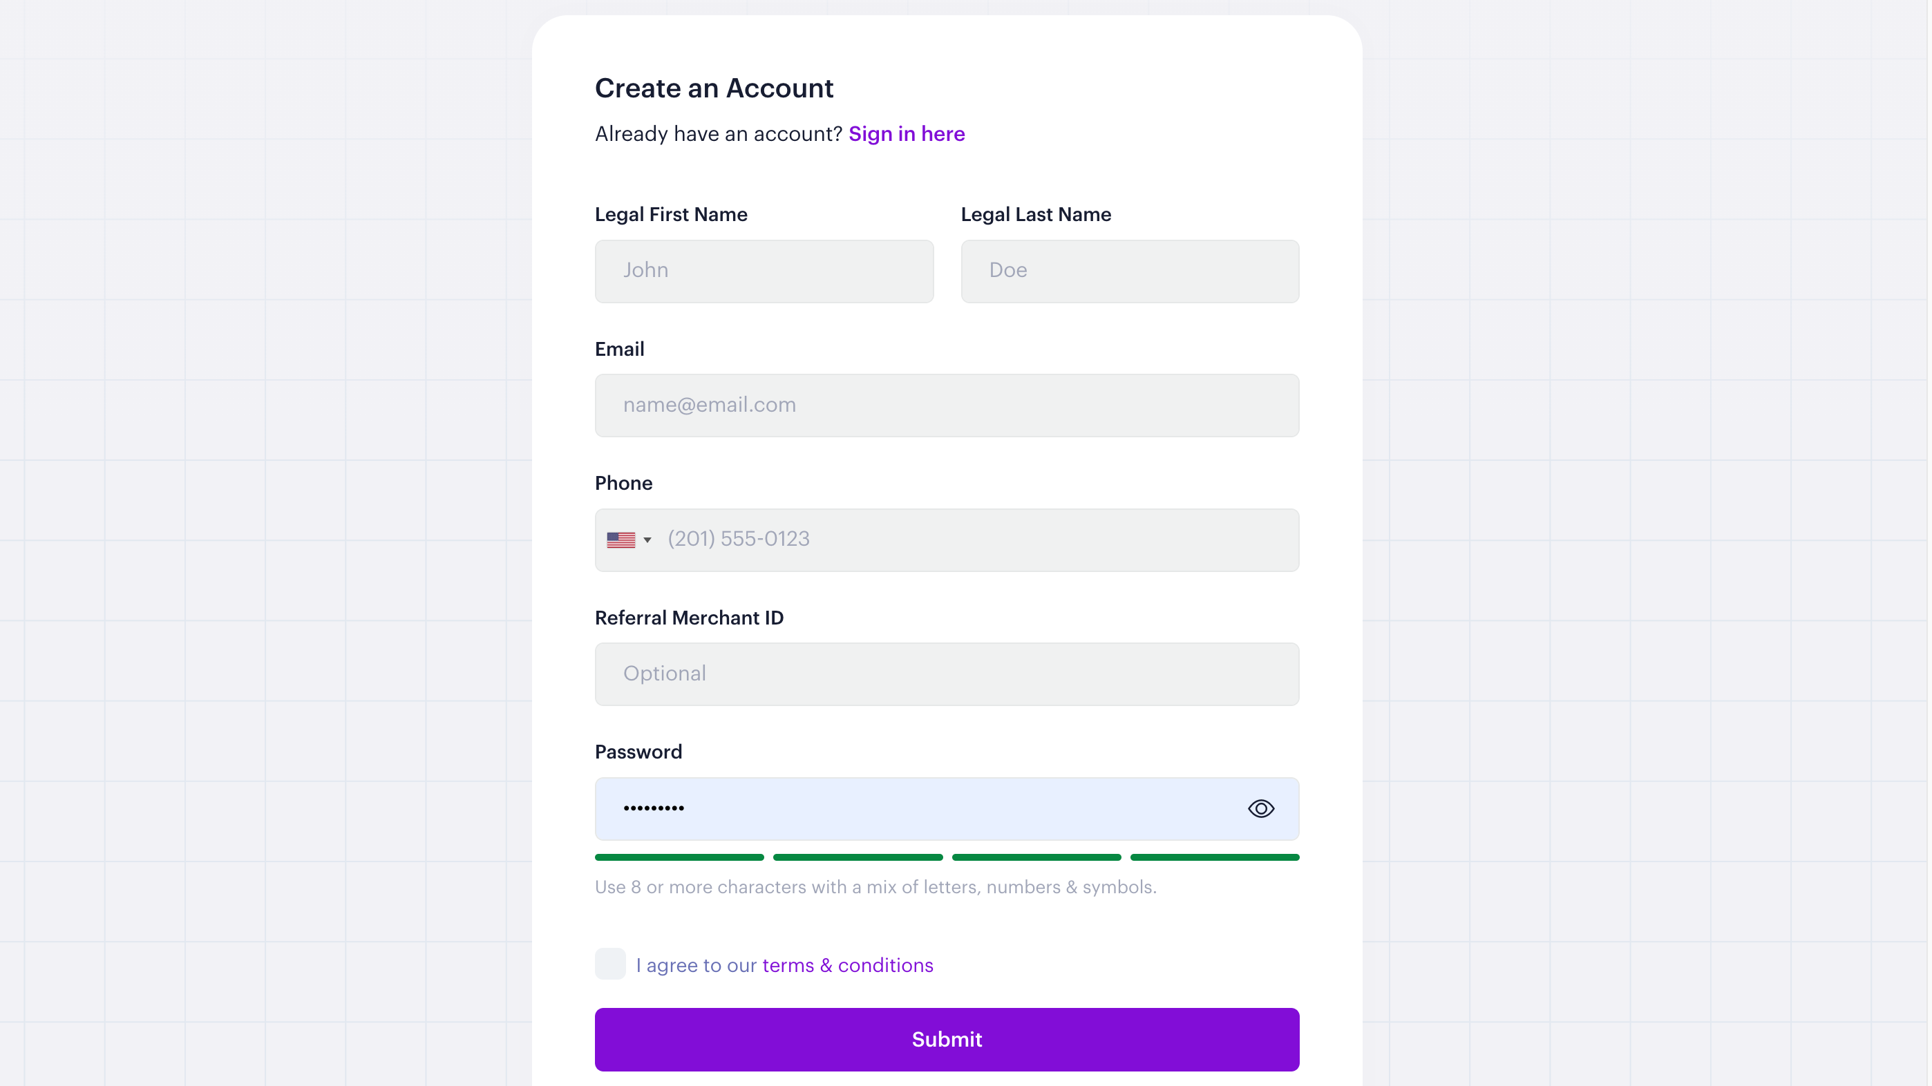
Task: Follow the "Sign in here" link
Action: (x=906, y=133)
